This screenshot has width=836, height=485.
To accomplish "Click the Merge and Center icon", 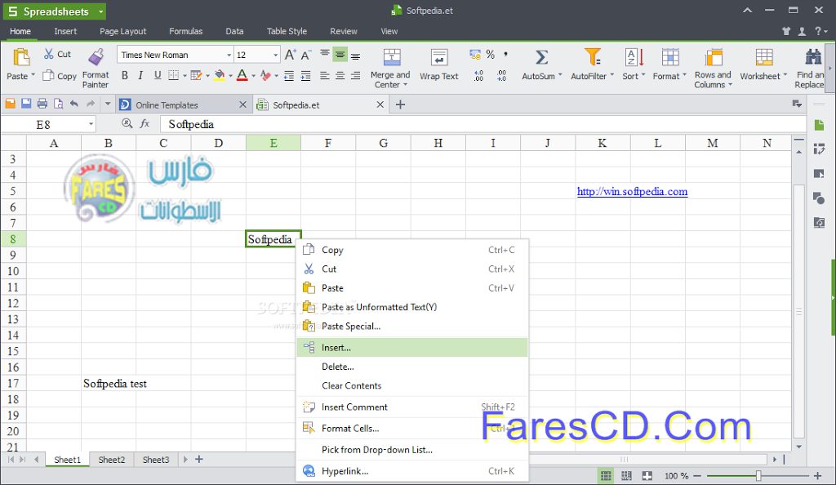I will point(391,57).
